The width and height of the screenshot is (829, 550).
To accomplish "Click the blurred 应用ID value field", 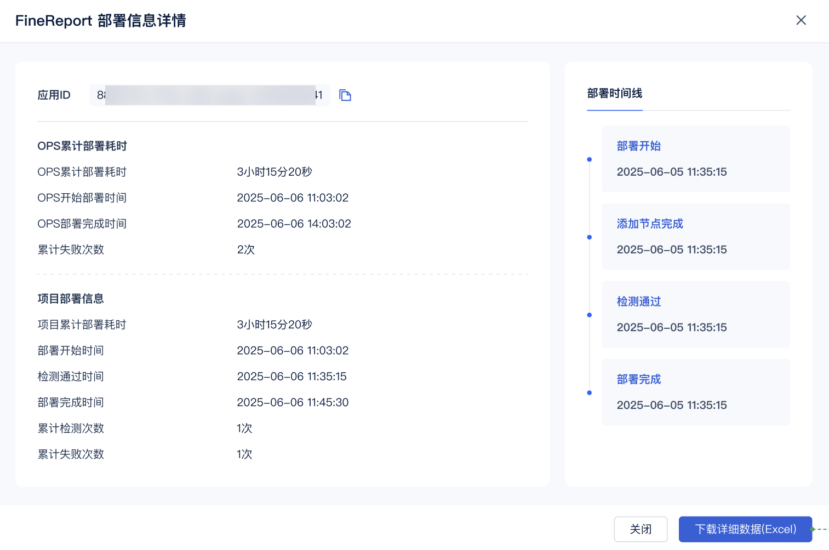I will coord(209,95).
